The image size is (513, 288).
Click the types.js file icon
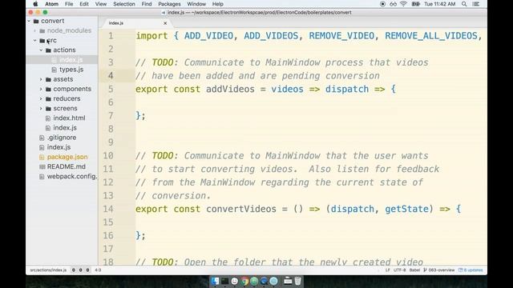click(x=55, y=70)
